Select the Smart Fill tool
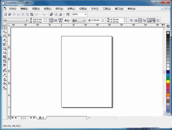 tap(4, 44)
